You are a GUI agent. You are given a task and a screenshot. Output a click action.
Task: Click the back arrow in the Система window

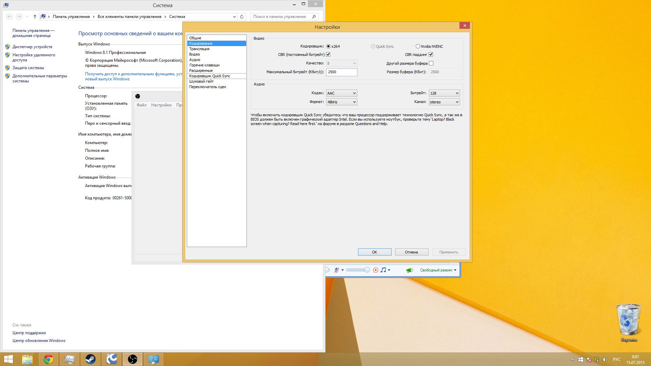[9, 17]
